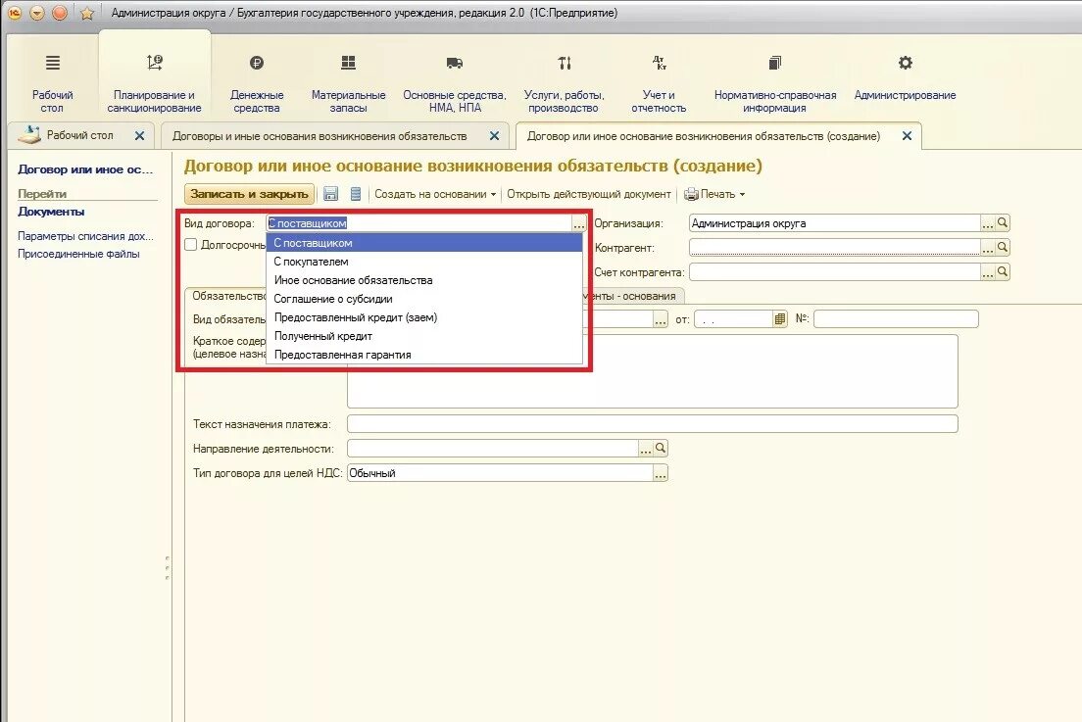Close Договоры и иные основания tab
The image size is (1082, 722).
click(x=494, y=136)
